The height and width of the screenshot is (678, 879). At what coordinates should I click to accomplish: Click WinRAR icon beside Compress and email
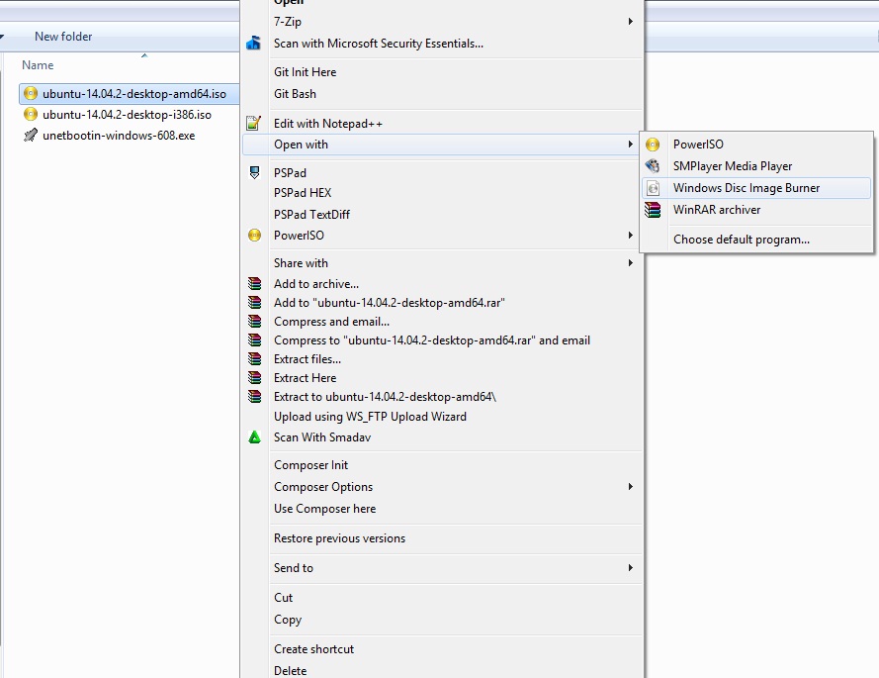point(254,322)
